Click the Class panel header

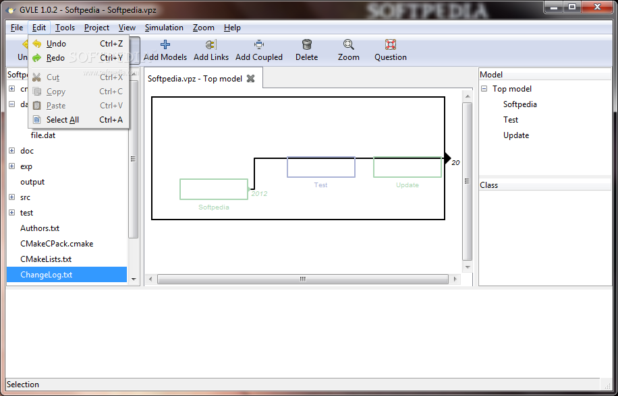pyautogui.click(x=544, y=185)
